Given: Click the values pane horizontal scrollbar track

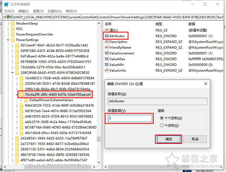Looking at the screenshot, I should pyautogui.click(x=163, y=167).
